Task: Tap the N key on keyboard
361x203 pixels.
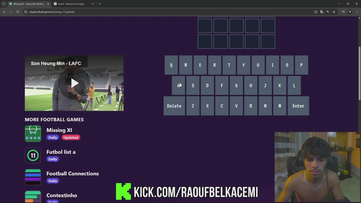Action: click(x=265, y=106)
